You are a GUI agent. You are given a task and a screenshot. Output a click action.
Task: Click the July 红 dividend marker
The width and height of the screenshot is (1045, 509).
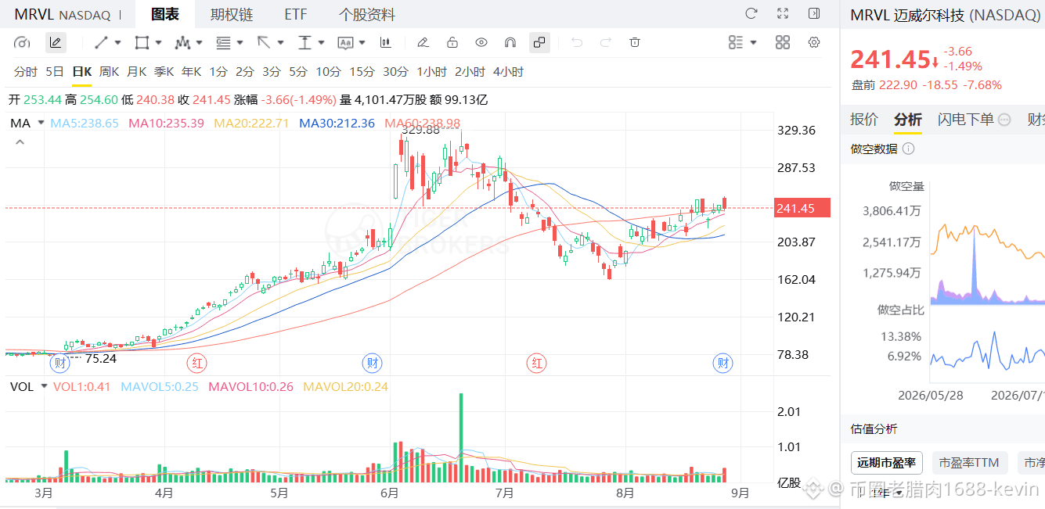537,363
